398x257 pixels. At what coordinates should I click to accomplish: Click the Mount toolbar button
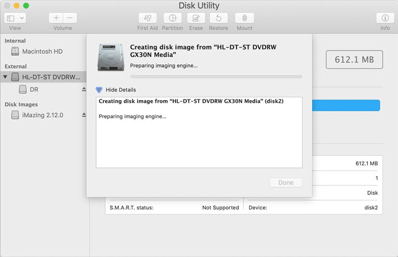tap(244, 18)
